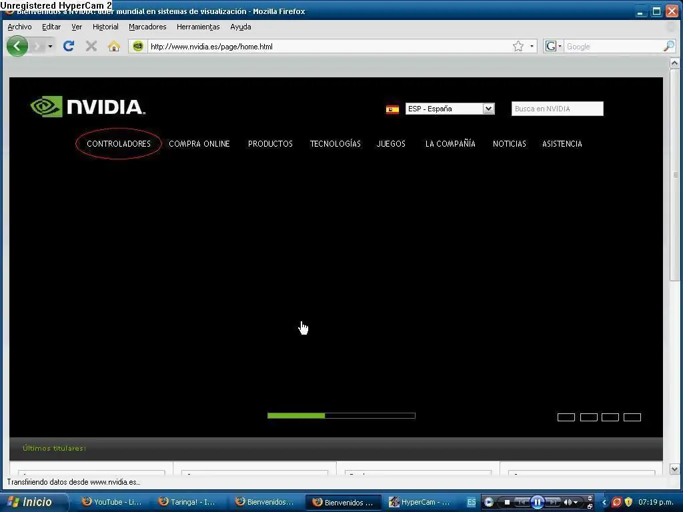Open the Marcadores menu

pos(147,27)
